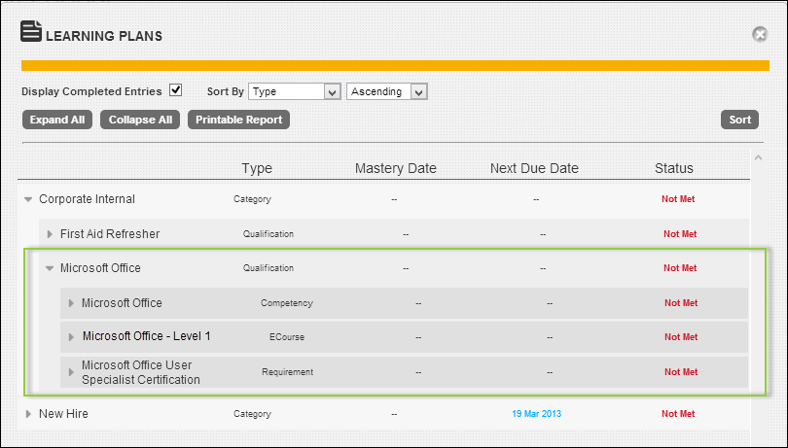Click the Status column header
Viewport: 788px width, 448px height.
pyautogui.click(x=674, y=168)
